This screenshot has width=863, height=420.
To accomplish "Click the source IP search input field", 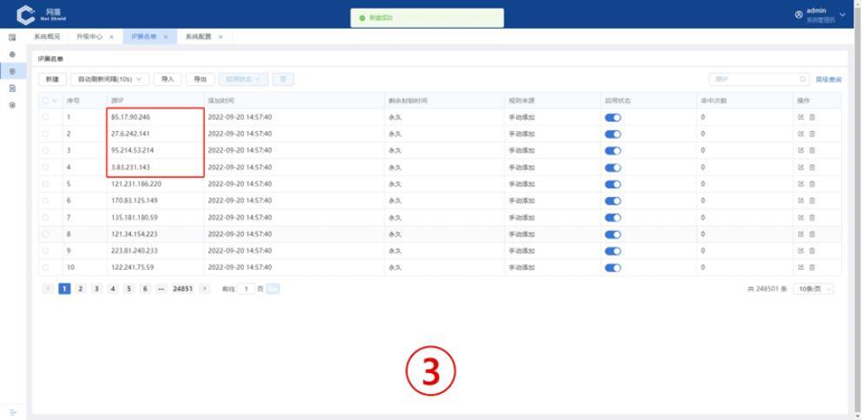I will coord(751,80).
